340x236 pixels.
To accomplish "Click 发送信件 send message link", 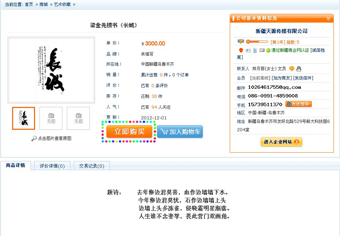I will coord(303,78).
